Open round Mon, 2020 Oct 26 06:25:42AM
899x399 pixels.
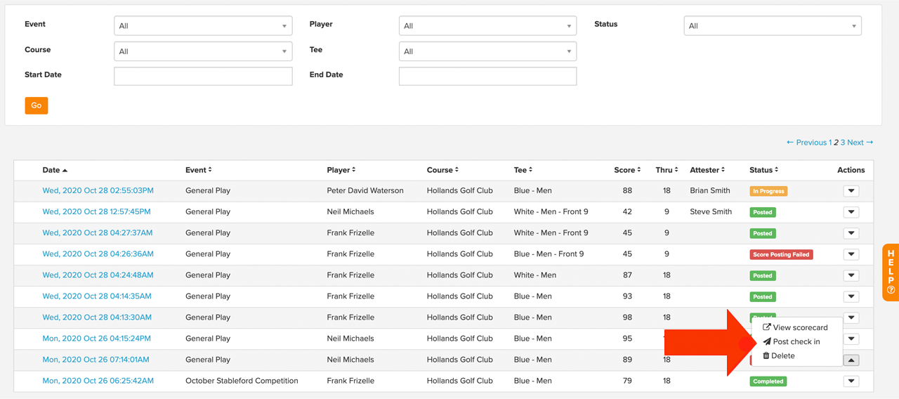click(x=98, y=380)
